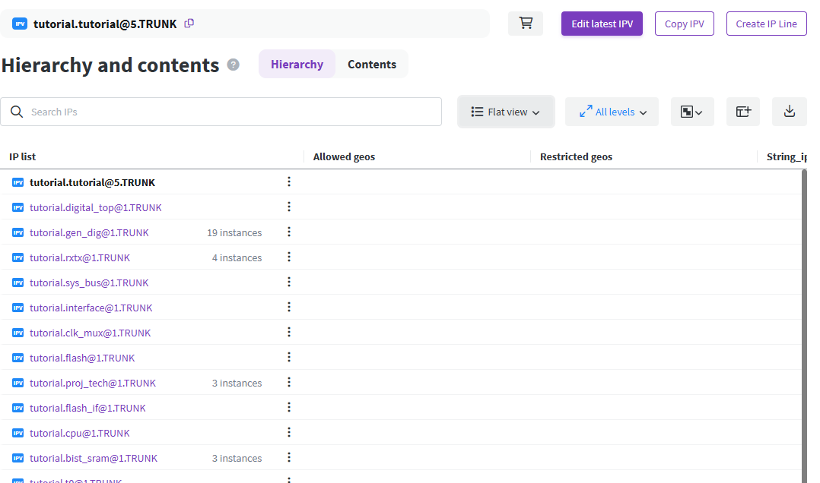Open the display layout options dropdown
The width and height of the screenshot is (820, 483).
tap(691, 112)
